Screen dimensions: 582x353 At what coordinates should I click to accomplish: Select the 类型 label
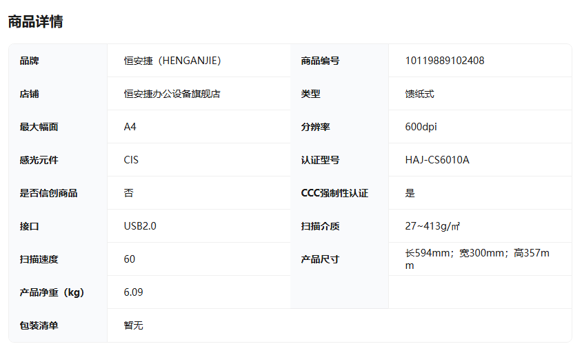point(310,94)
